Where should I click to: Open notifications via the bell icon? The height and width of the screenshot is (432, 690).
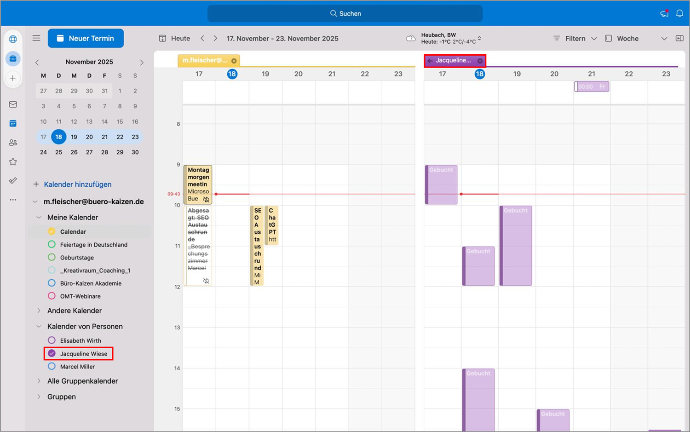pos(679,13)
